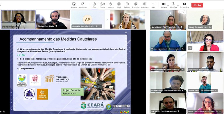Click the "6) Complementos" heading on slide

pyautogui.click(x=26, y=69)
